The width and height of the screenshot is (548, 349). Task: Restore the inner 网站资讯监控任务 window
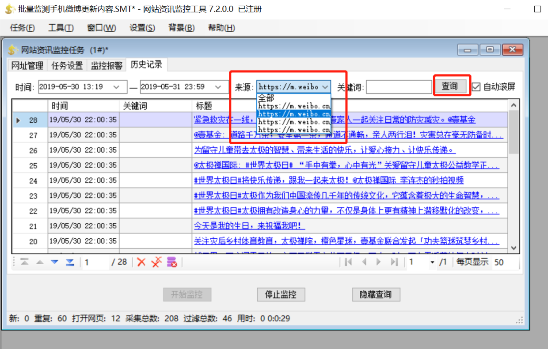490,49
